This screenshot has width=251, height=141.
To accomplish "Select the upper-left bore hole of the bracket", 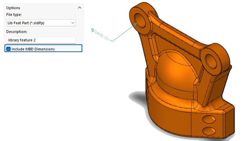I will coord(140,20).
